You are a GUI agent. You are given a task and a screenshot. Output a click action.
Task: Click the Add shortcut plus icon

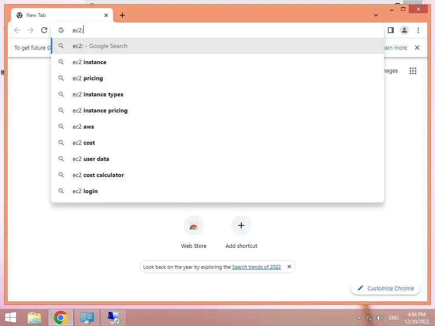(x=241, y=225)
